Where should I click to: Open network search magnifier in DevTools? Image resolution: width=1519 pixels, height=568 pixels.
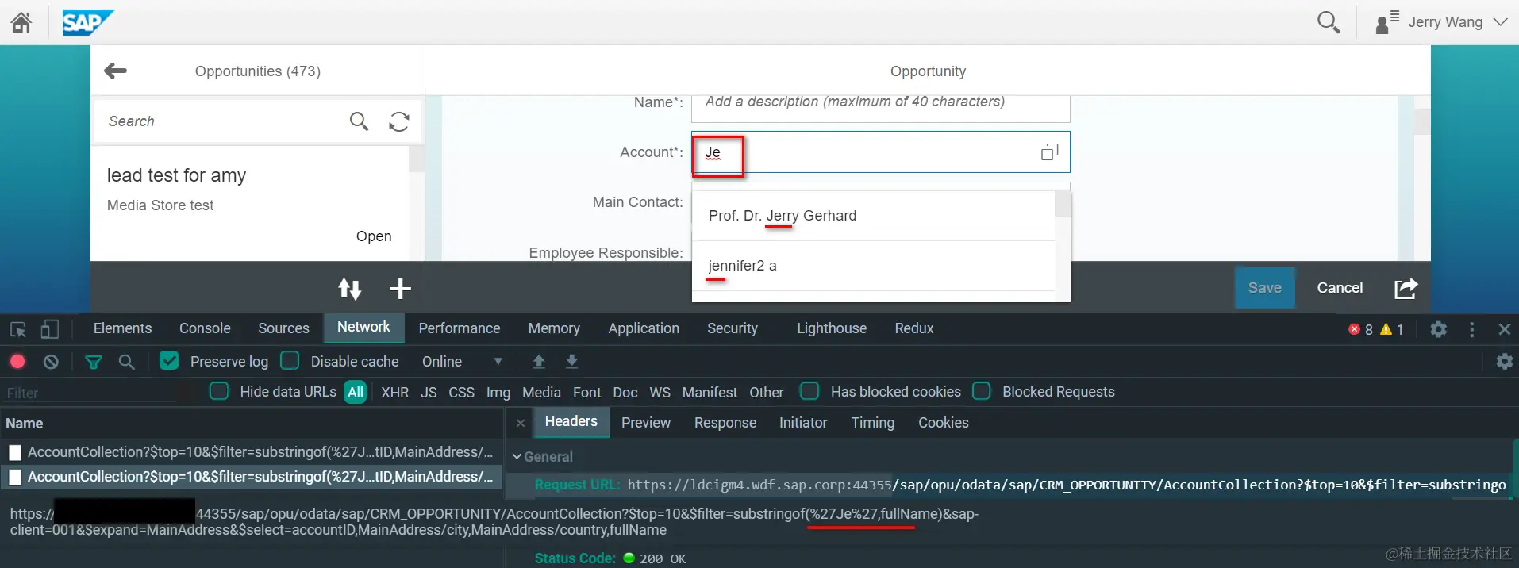click(126, 362)
